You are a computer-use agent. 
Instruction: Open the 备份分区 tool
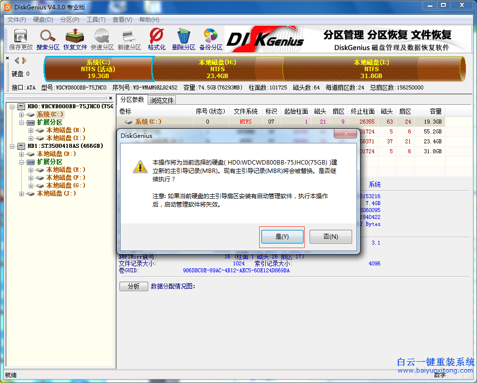click(210, 39)
